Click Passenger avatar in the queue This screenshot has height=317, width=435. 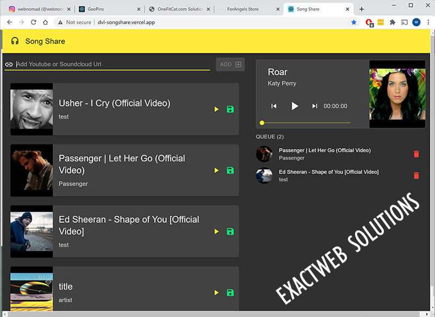264,154
